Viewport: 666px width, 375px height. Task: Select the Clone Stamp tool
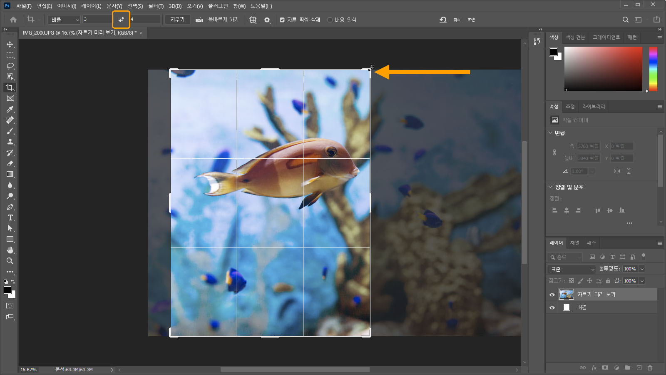tap(10, 142)
